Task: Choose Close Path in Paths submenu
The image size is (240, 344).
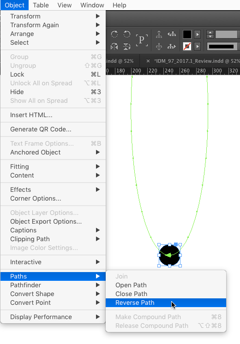Action: [x=166, y=294]
